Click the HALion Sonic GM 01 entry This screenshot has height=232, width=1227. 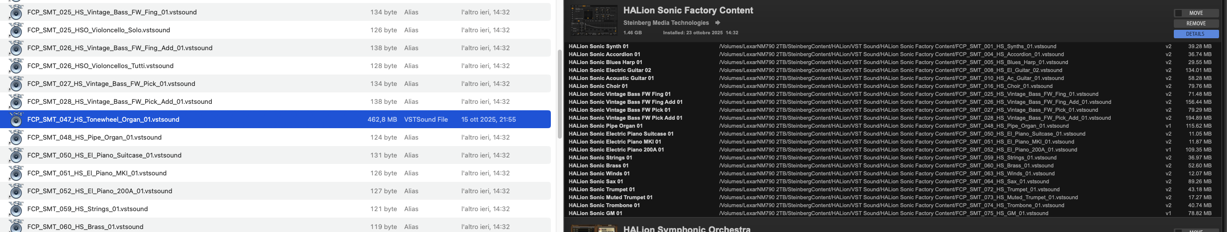point(596,213)
